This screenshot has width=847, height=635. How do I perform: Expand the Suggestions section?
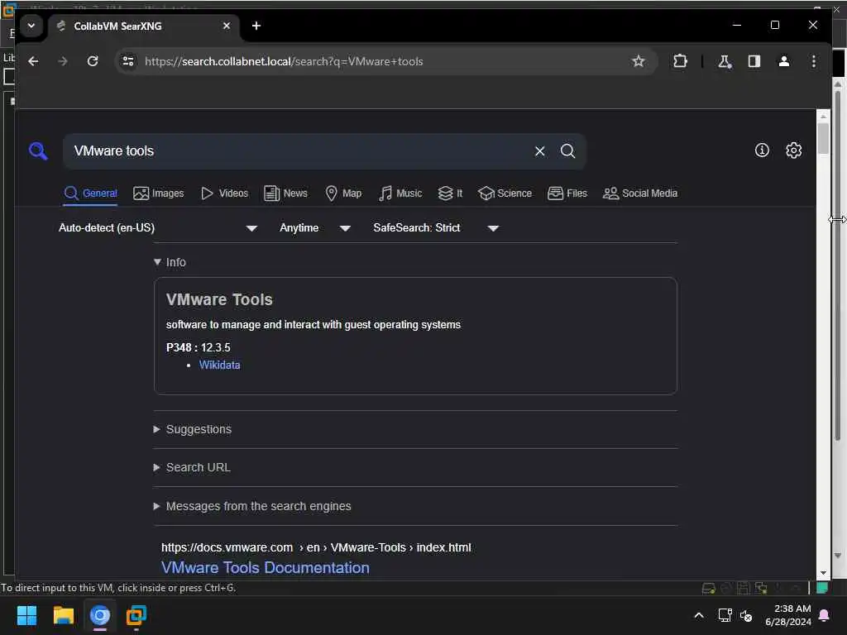tap(193, 429)
